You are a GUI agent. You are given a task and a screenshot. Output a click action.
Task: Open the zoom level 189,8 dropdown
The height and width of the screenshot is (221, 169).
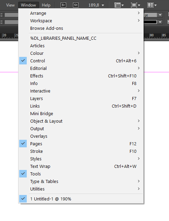coord(103,5)
